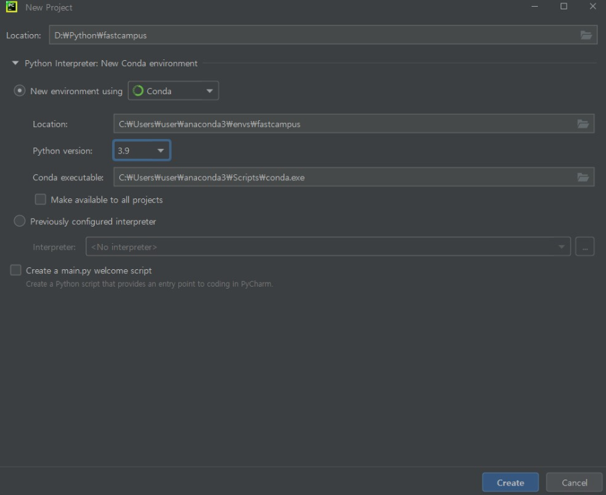Click the New Project dialog title bar
Image resolution: width=606 pixels, height=495 pixels.
click(267, 8)
